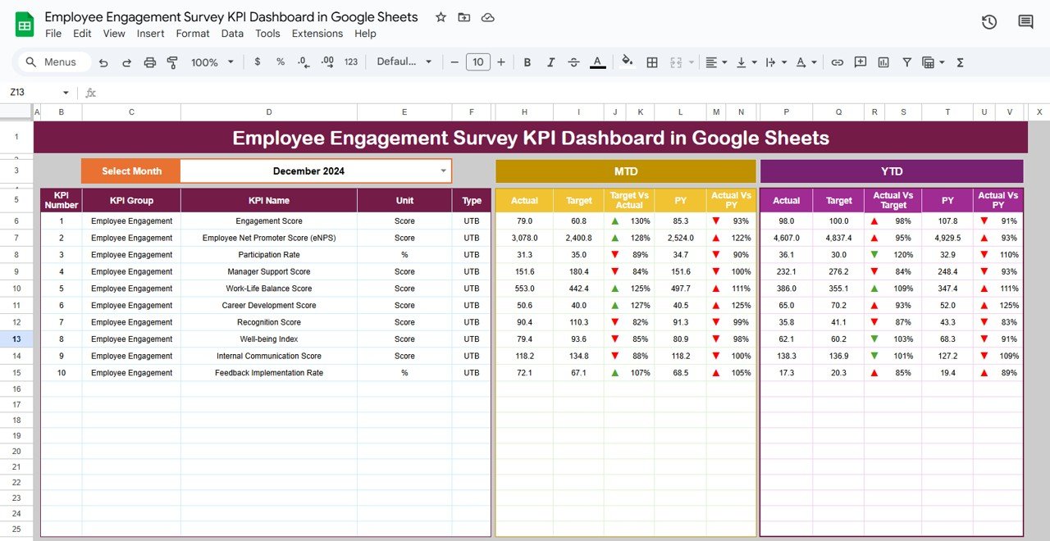Toggle italic formatting

[x=550, y=61]
